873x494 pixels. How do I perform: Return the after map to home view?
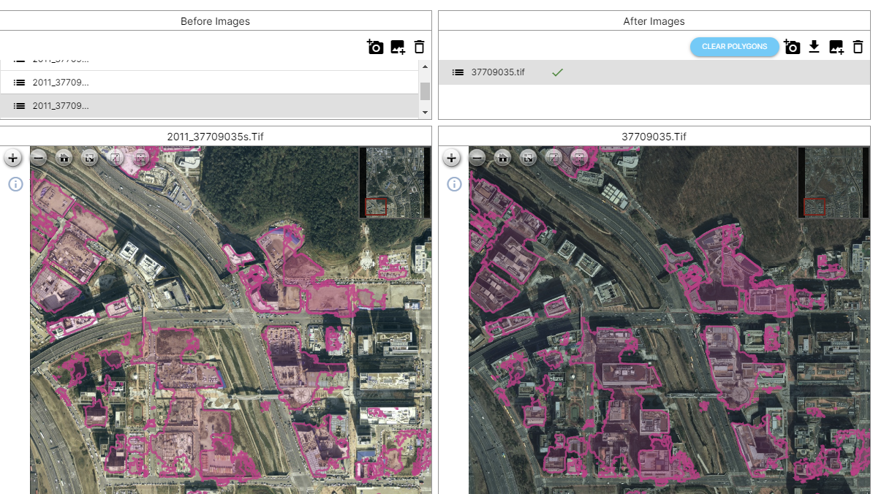point(502,157)
